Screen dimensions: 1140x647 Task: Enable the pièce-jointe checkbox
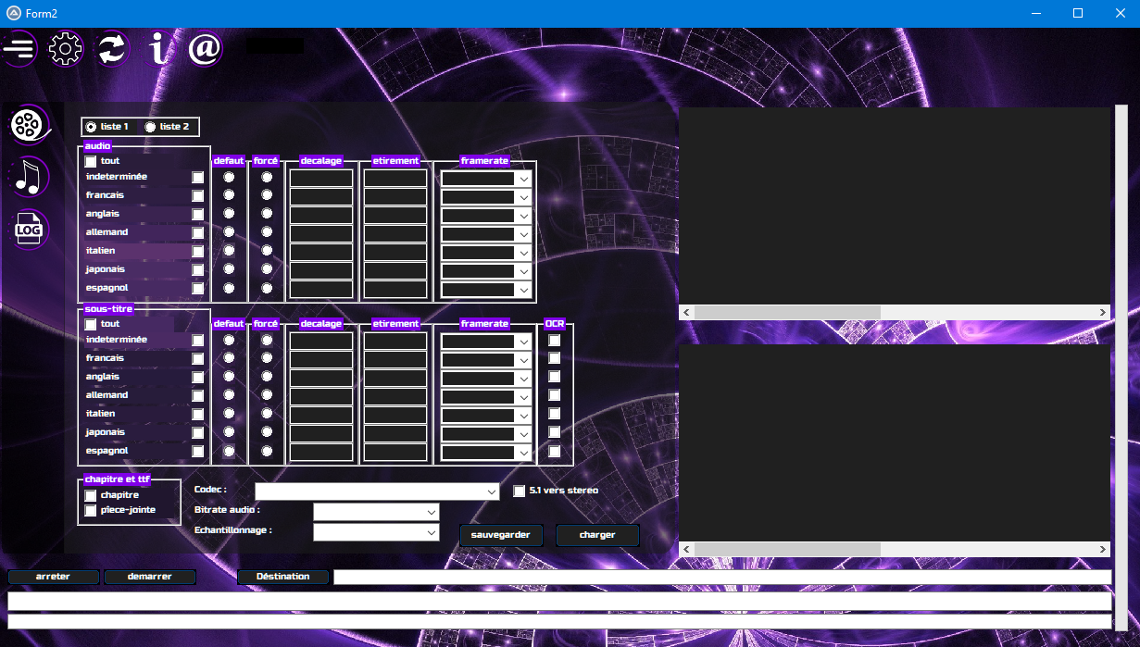pos(91,510)
